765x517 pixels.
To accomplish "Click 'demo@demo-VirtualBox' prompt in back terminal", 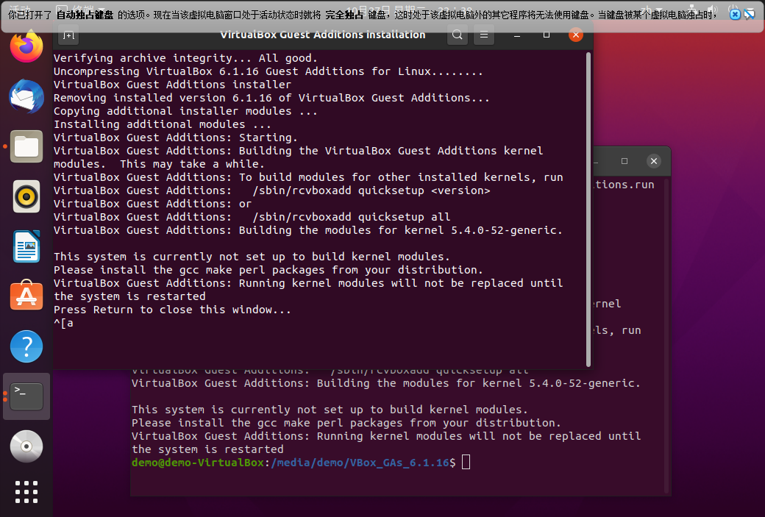I will 198,463.
